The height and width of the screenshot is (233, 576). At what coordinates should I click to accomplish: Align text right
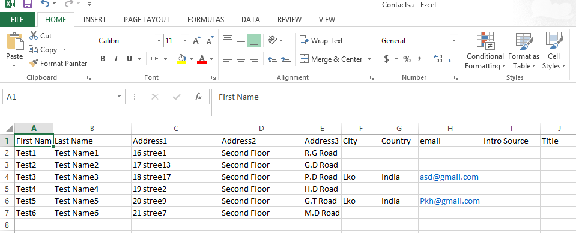pyautogui.click(x=254, y=59)
